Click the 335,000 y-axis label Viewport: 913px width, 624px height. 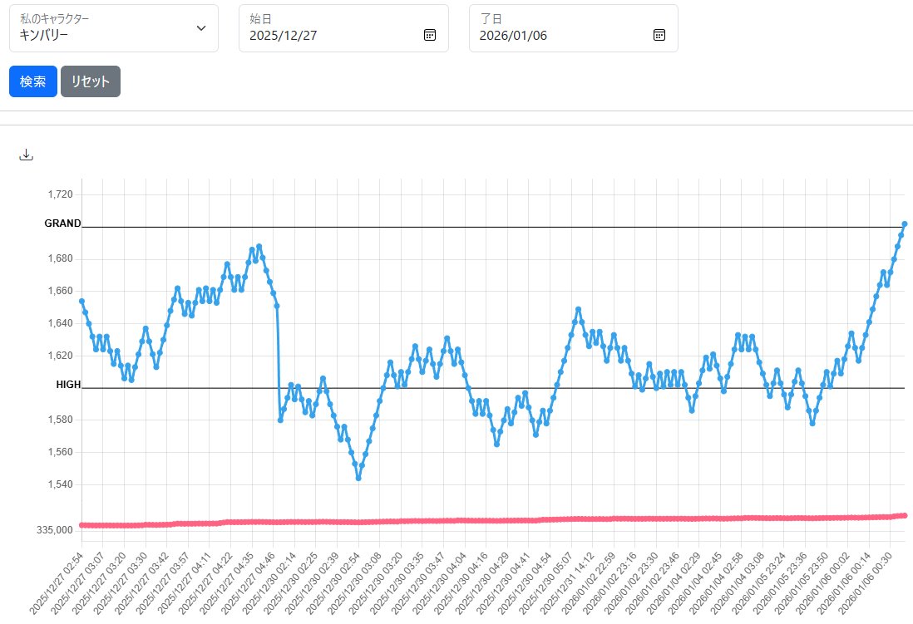pos(55,530)
